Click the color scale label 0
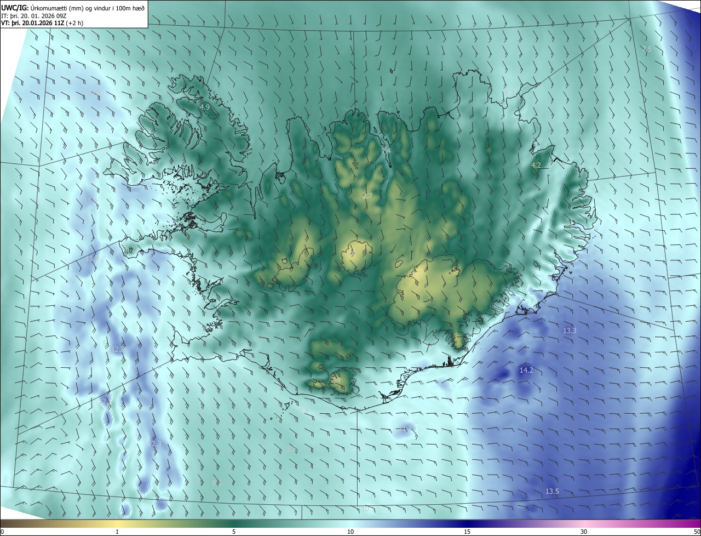 pyautogui.click(x=2, y=532)
